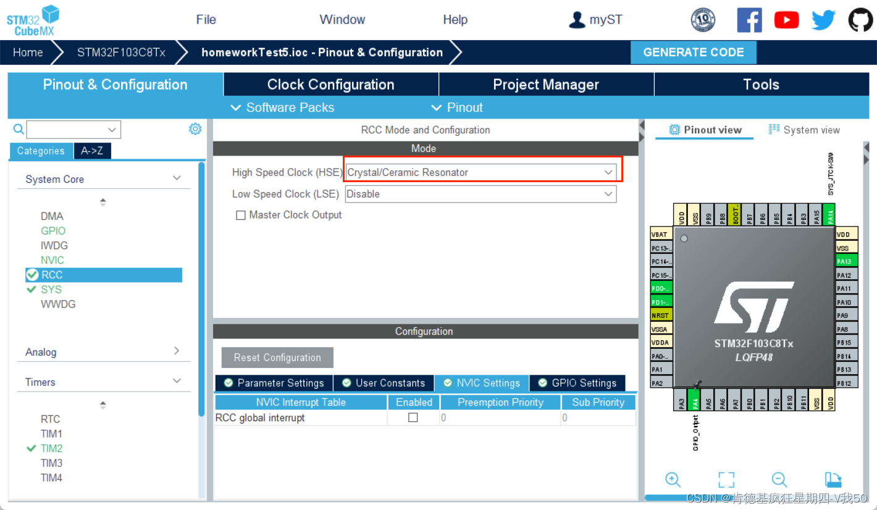Click the sort arrows under System Core
The width and height of the screenshot is (877, 510).
click(103, 202)
